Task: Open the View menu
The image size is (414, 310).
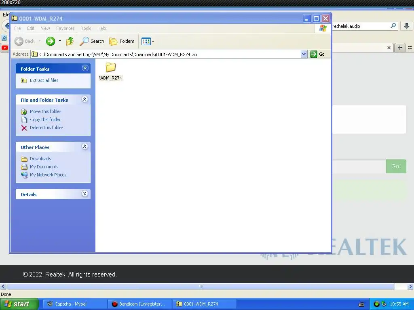Action: click(45, 28)
